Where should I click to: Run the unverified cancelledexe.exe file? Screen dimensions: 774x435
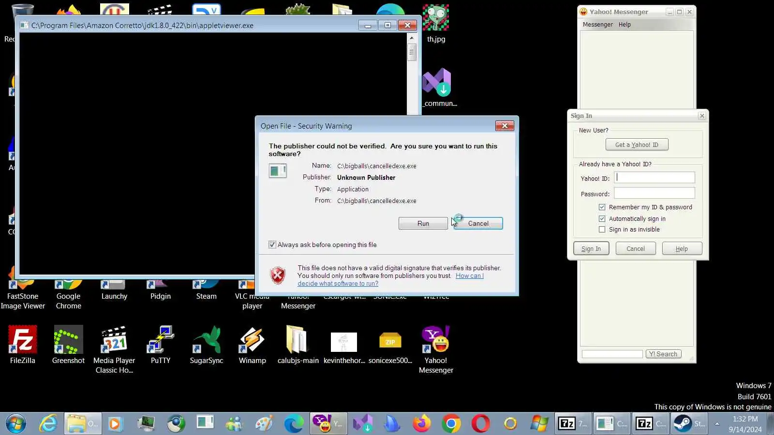pyautogui.click(x=423, y=223)
